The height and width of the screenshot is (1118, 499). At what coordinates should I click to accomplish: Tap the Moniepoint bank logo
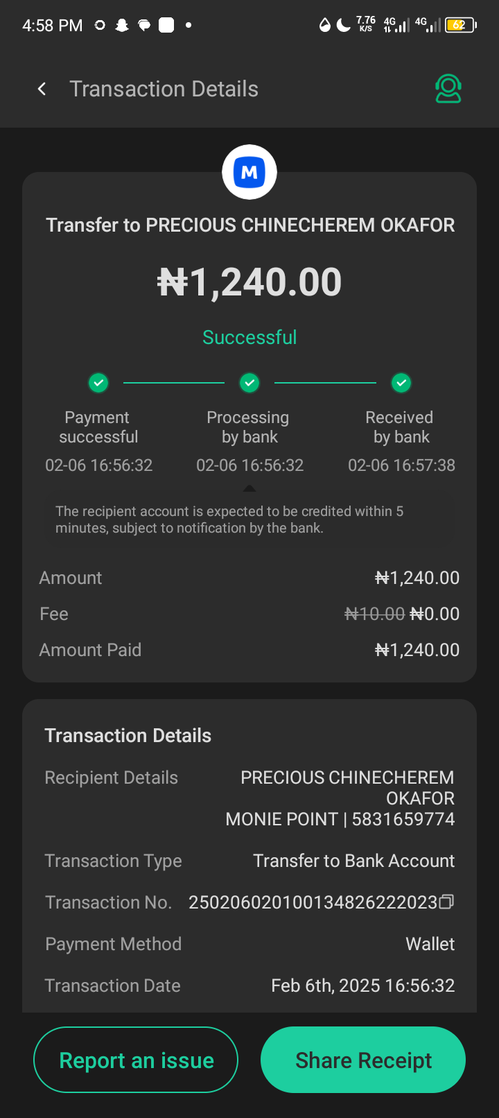click(249, 172)
